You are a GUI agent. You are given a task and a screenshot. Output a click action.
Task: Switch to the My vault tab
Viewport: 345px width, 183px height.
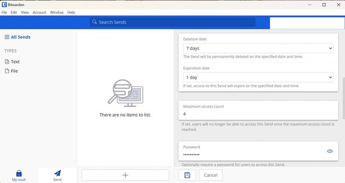[x=19, y=175]
